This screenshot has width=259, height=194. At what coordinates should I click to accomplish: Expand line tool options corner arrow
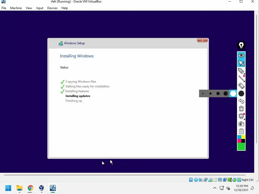click(244, 81)
